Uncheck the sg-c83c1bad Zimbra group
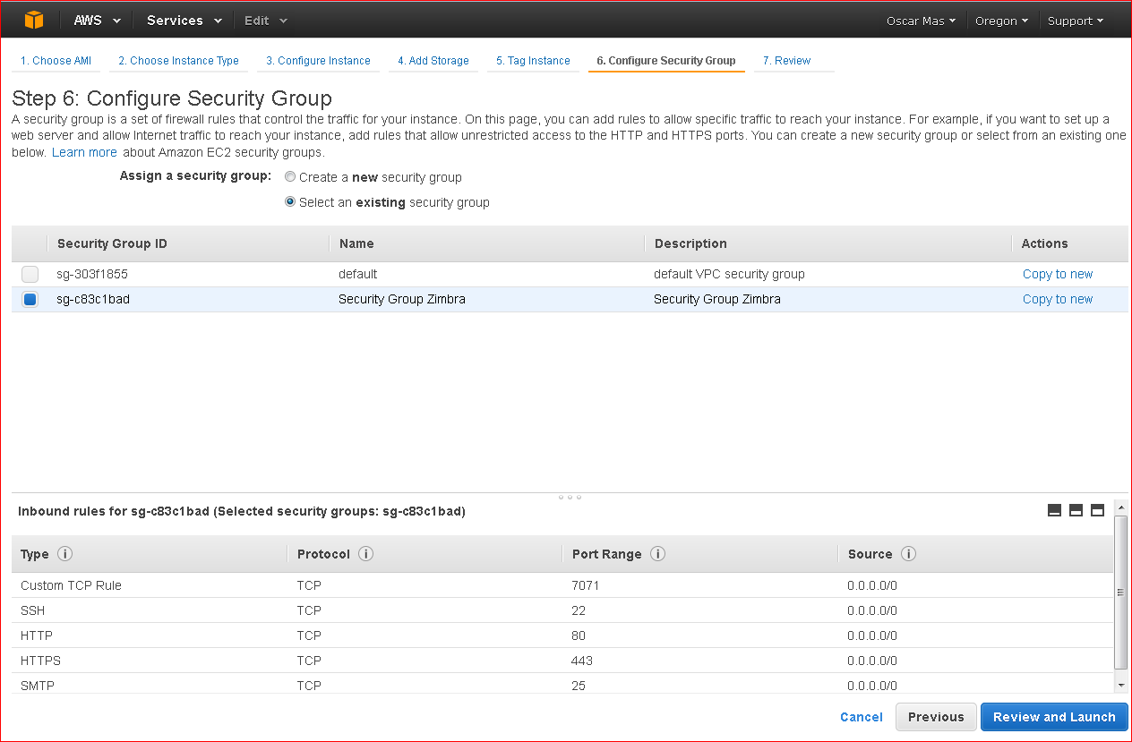The width and height of the screenshot is (1132, 742). [x=30, y=300]
